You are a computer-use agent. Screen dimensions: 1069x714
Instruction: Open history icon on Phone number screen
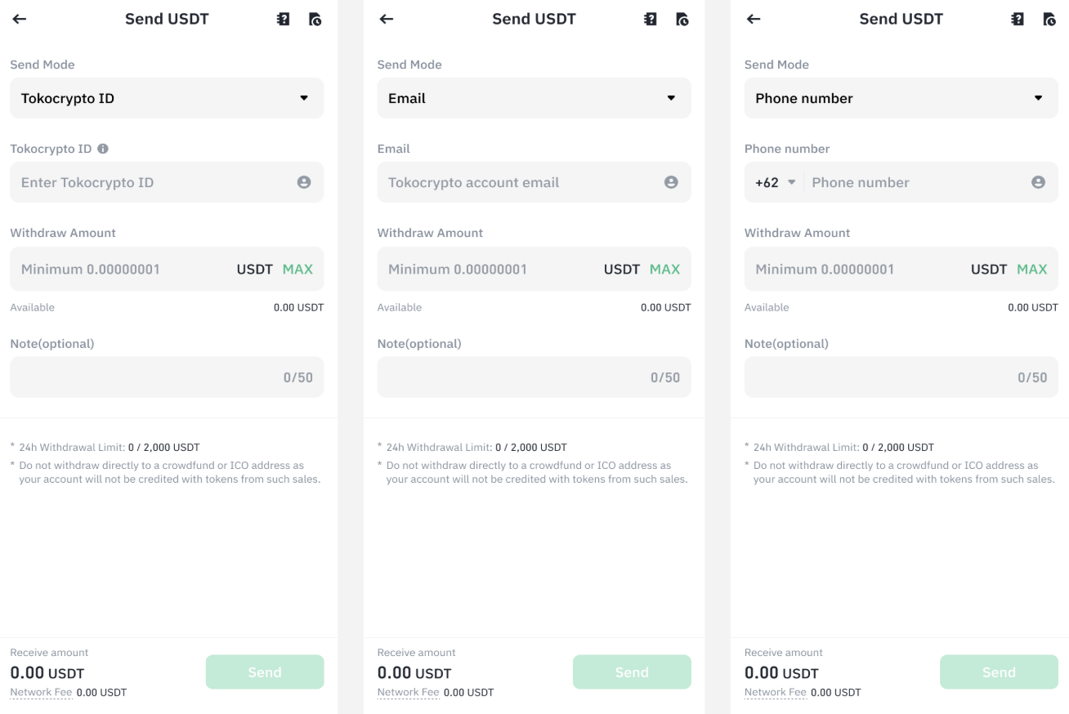pos(1049,19)
